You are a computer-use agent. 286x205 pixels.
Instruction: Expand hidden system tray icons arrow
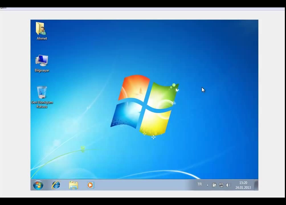(x=207, y=185)
